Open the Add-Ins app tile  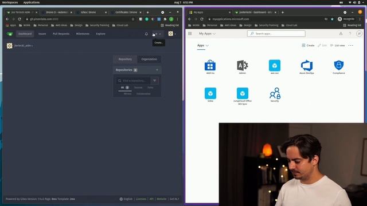click(x=210, y=67)
